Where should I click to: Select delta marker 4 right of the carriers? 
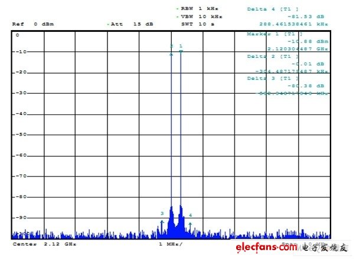[x=190, y=216]
